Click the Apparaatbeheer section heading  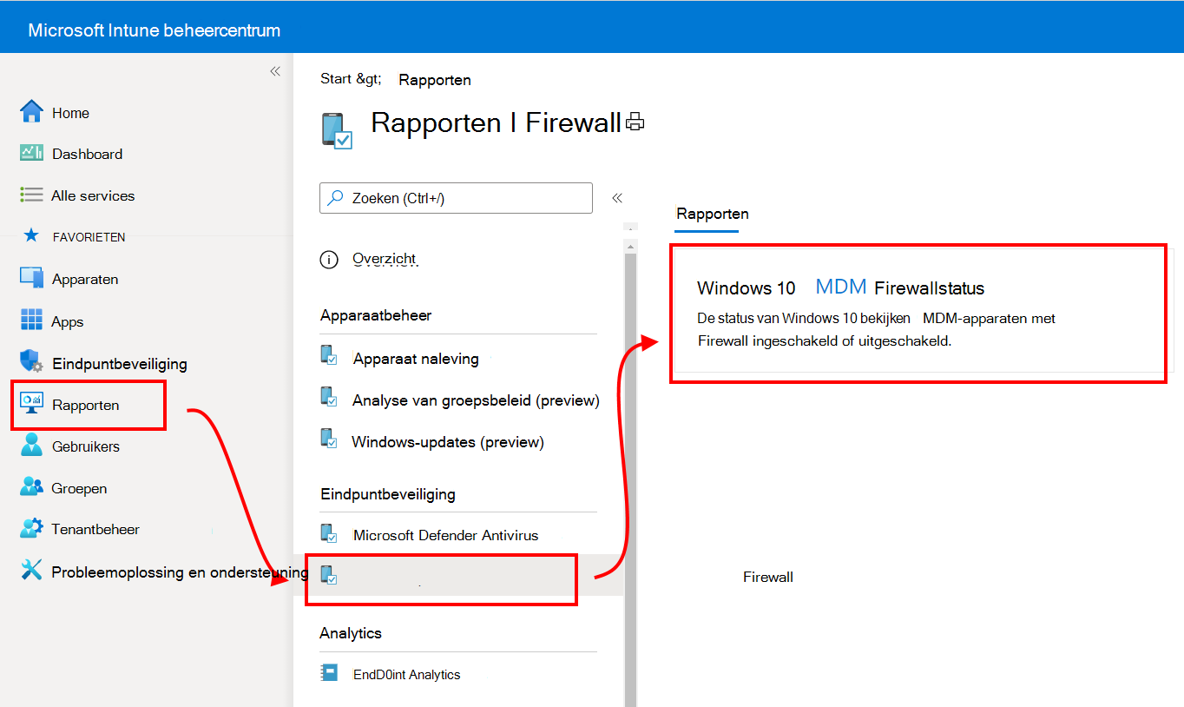(x=376, y=315)
